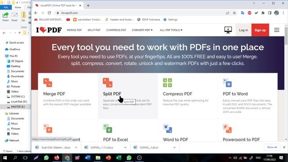Close the downloads bar
Viewport: 288px width, 162px height.
click(284, 147)
